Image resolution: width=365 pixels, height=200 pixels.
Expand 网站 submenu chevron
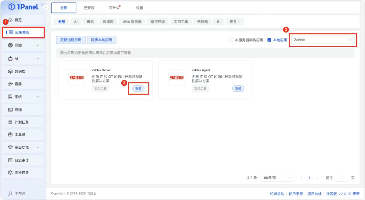tap(38, 45)
